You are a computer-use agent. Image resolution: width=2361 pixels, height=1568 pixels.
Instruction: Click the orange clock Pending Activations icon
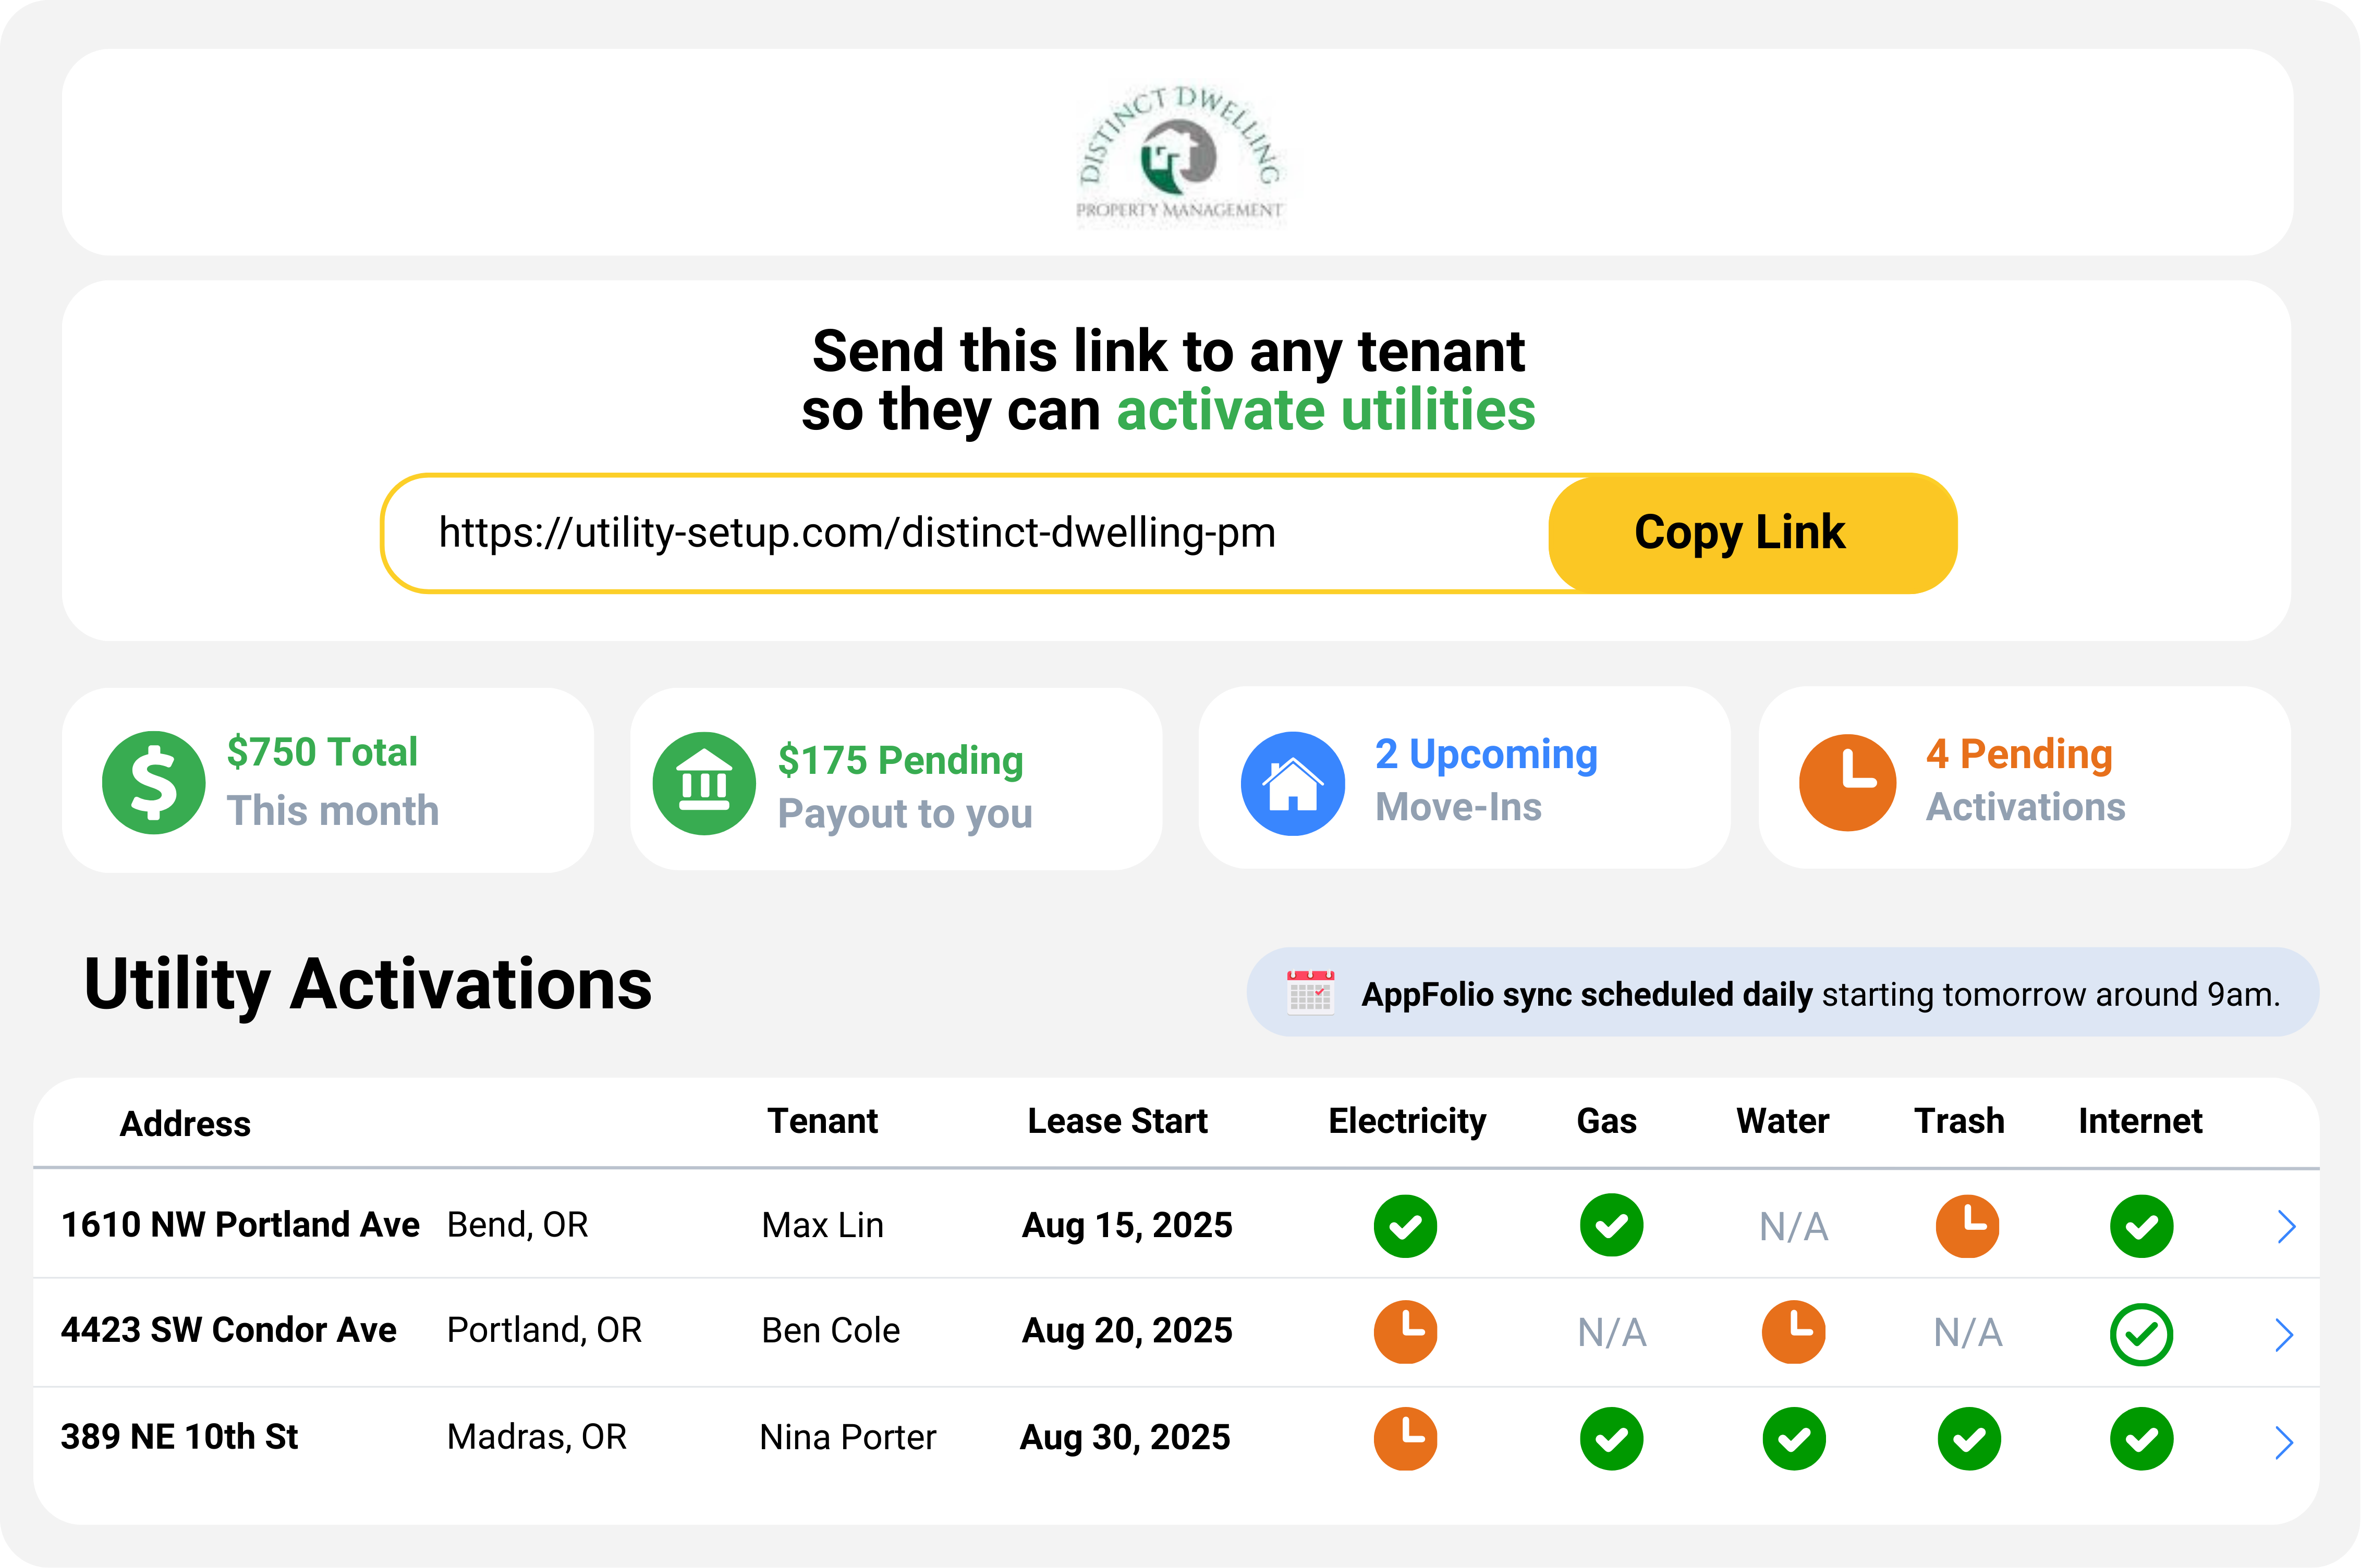coord(1847,782)
